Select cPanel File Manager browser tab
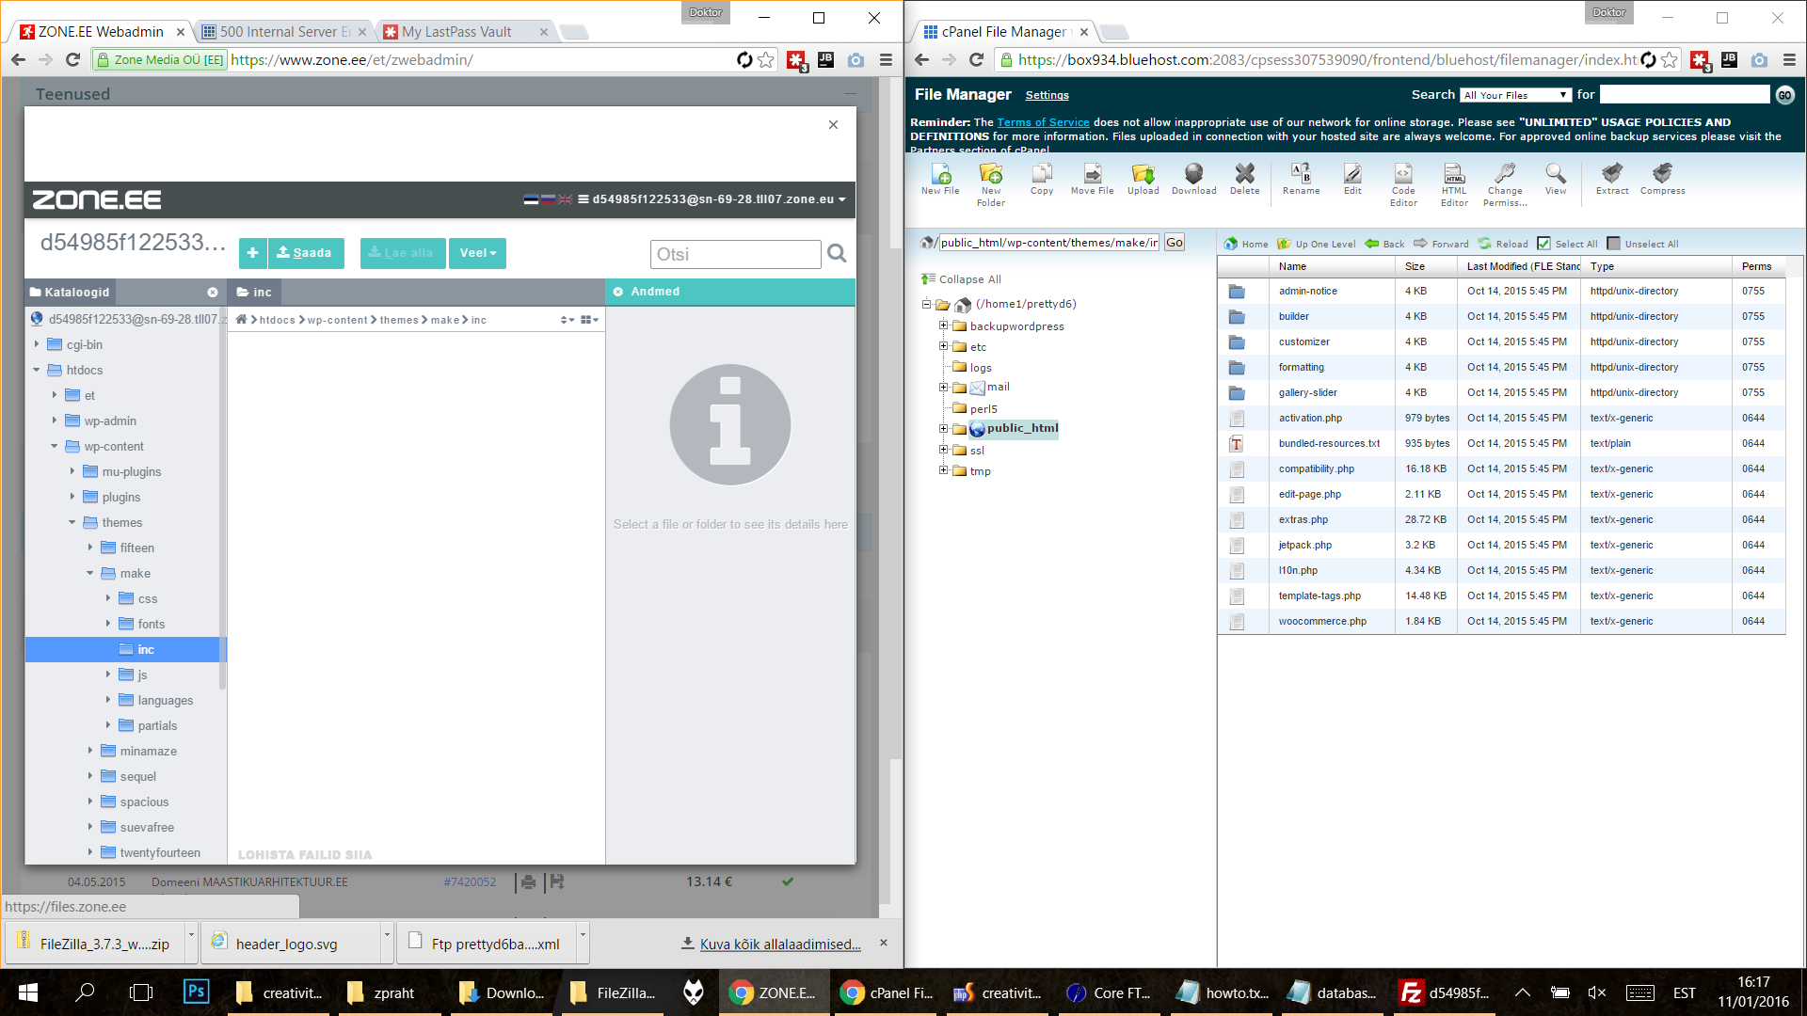Screen dimensions: 1807x1016 pyautogui.click(x=1004, y=31)
